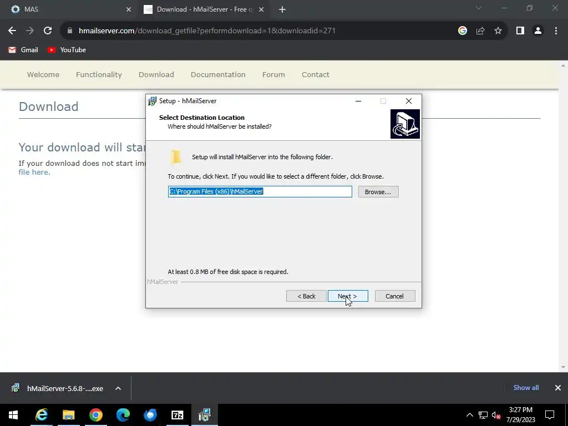Screen dimensions: 568x426
Task: Minimize the setup dialog window
Action: pos(358,101)
